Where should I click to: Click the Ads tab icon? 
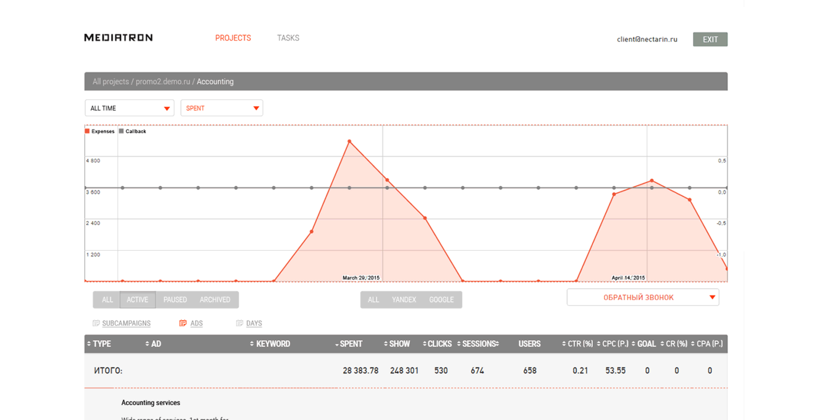coord(183,323)
